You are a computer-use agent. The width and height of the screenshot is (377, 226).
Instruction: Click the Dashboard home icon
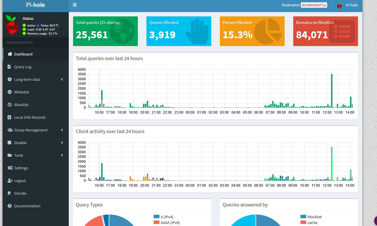point(10,54)
